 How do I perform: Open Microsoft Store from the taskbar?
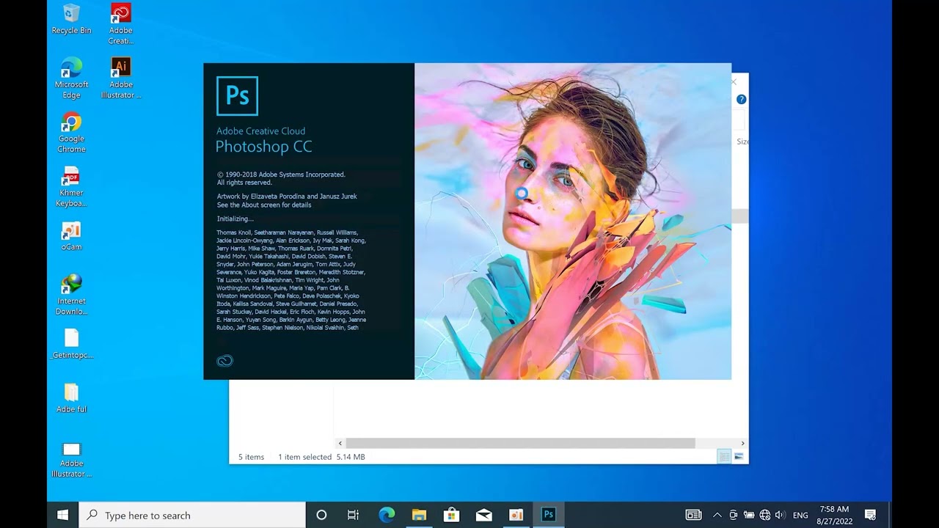451,515
